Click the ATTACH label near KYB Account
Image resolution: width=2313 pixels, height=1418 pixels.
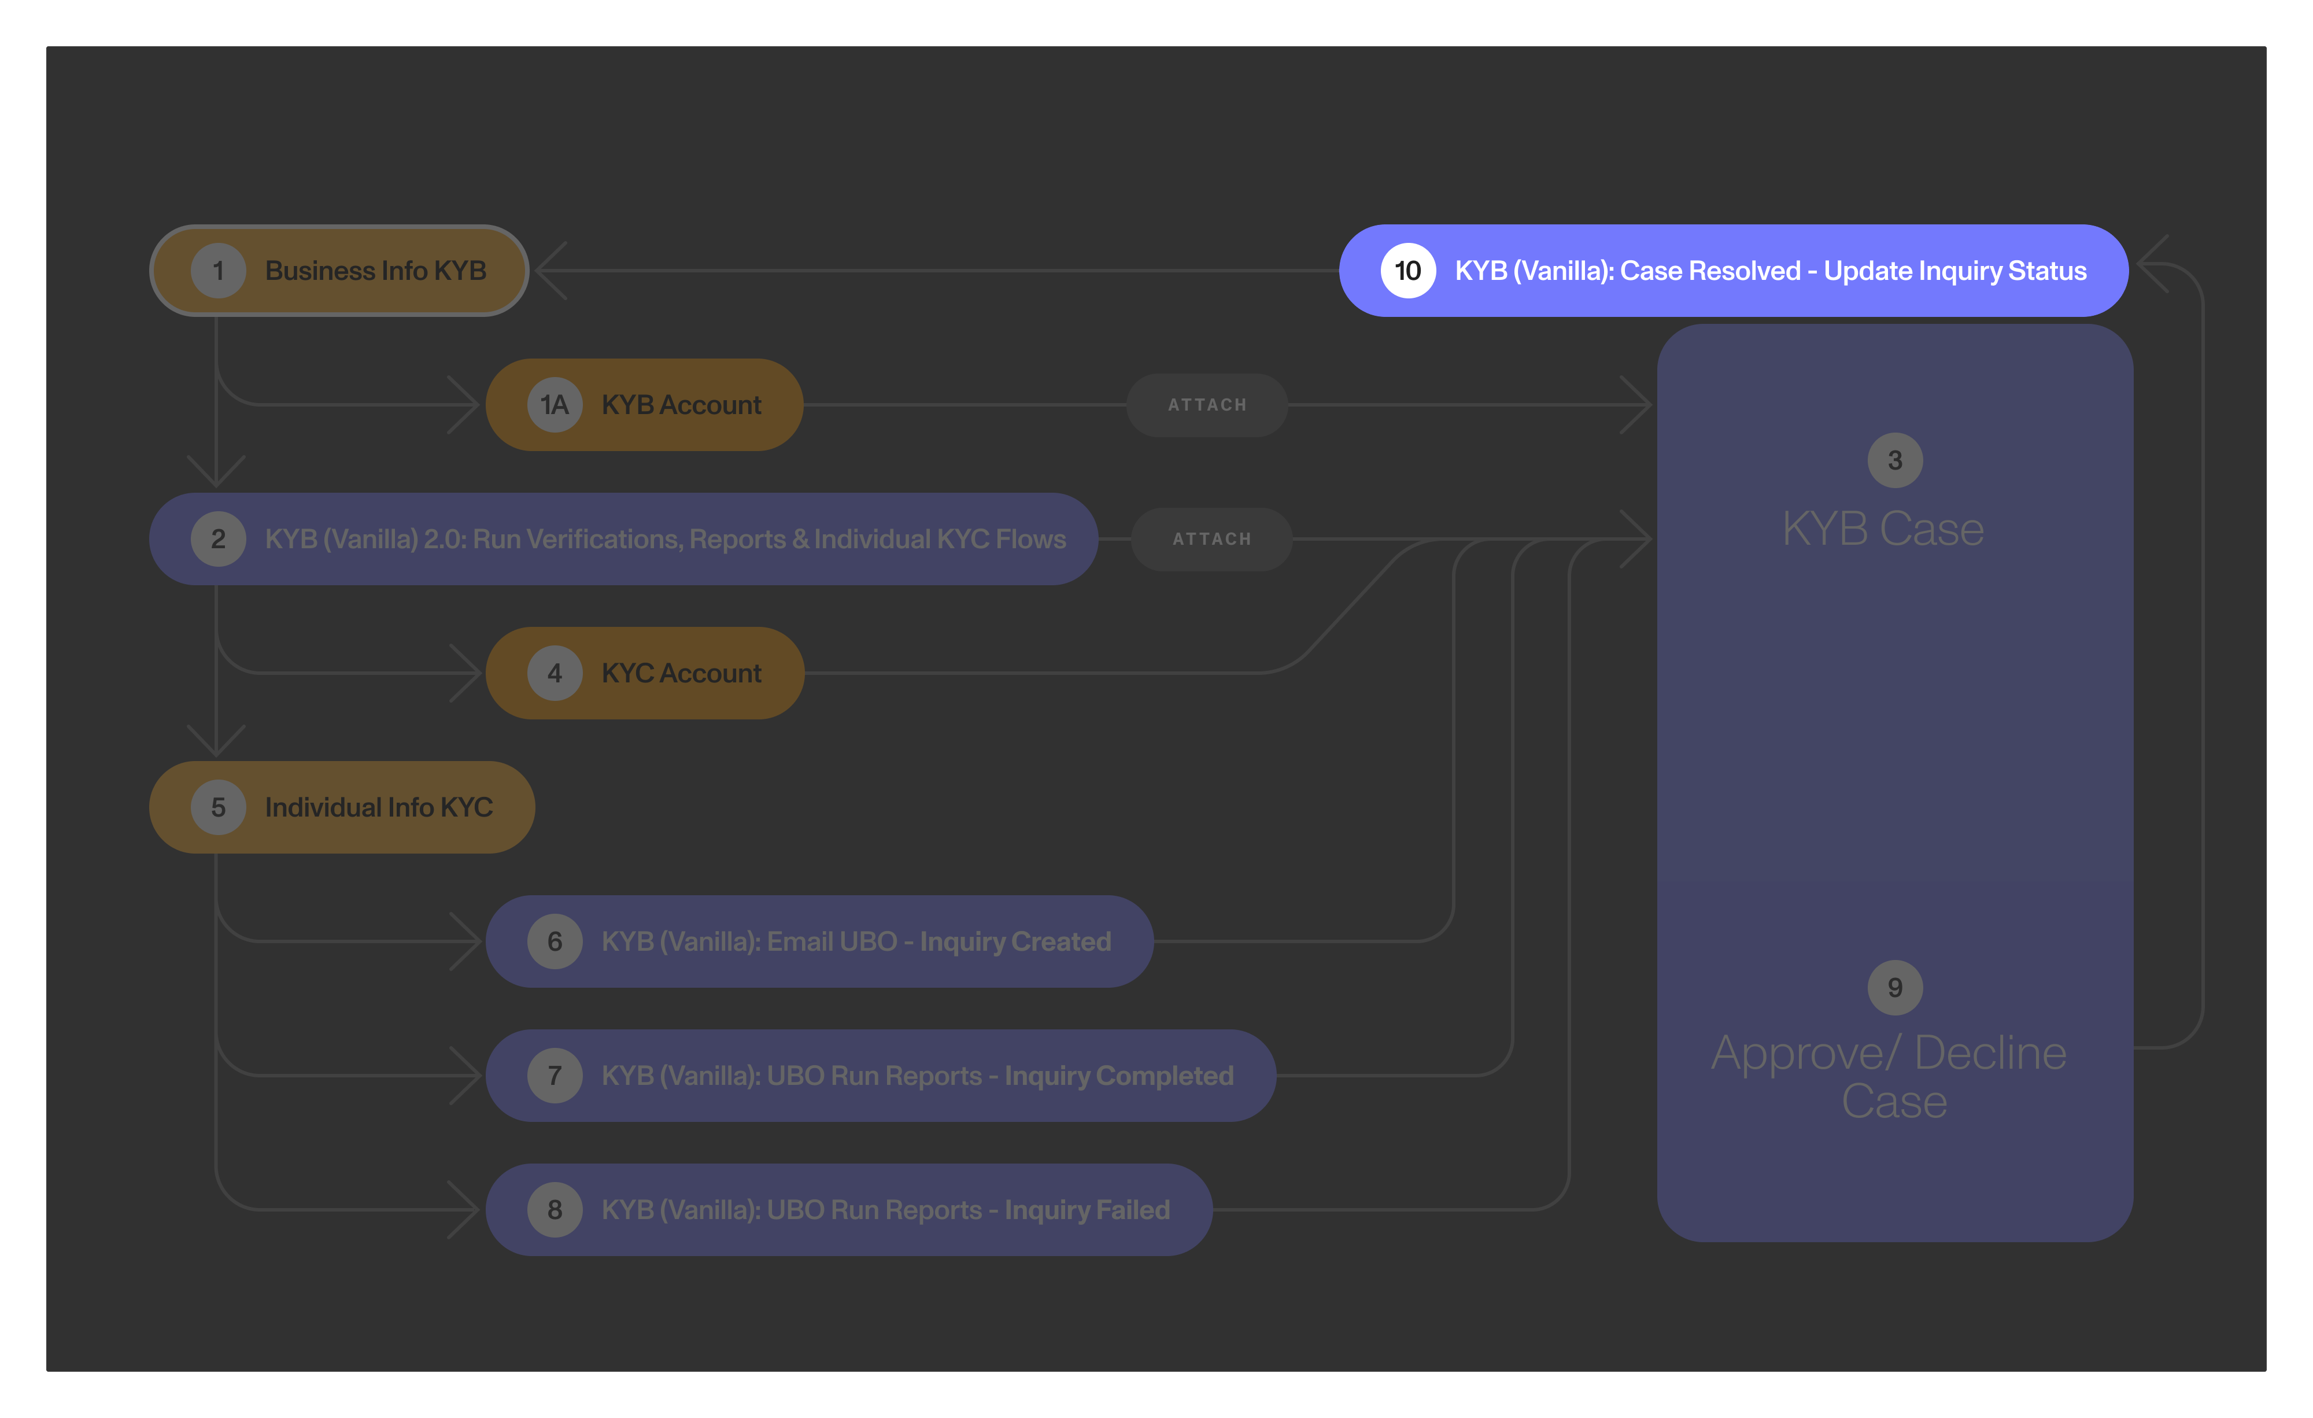click(1207, 405)
